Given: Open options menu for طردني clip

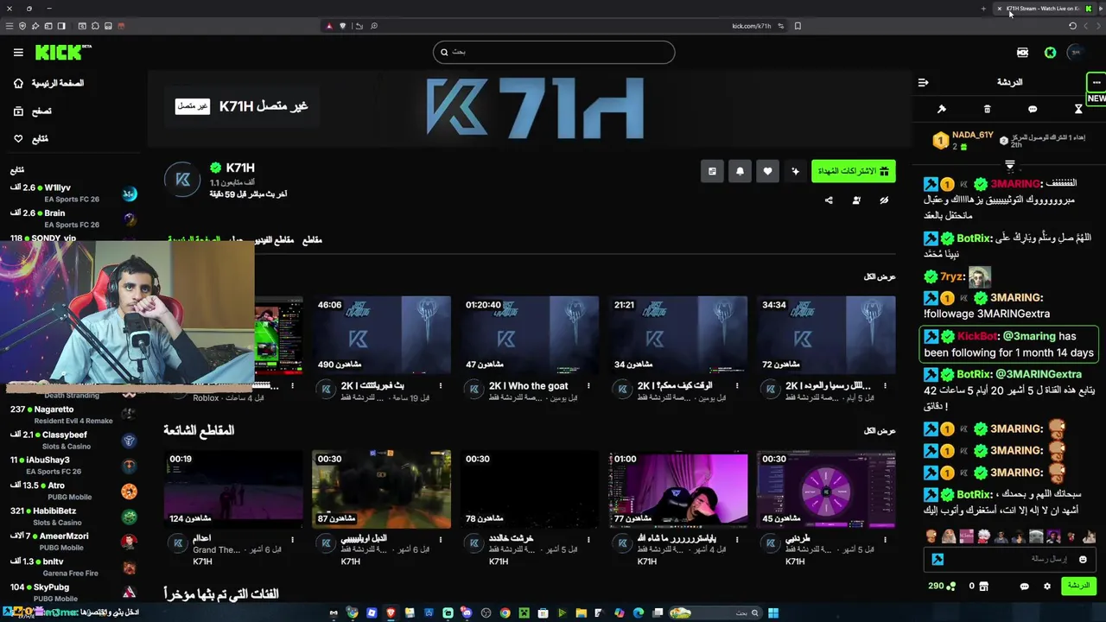Looking at the screenshot, I should point(886,540).
